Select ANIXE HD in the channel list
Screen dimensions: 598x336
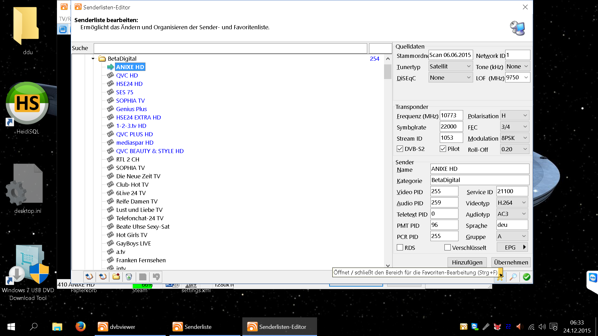pyautogui.click(x=130, y=67)
